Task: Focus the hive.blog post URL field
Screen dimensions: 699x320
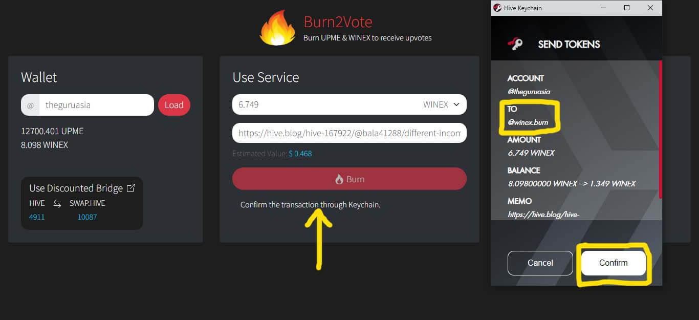Action: coord(349,133)
